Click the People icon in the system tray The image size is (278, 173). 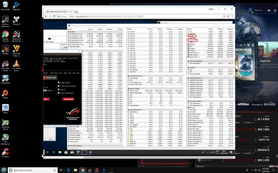point(247,170)
